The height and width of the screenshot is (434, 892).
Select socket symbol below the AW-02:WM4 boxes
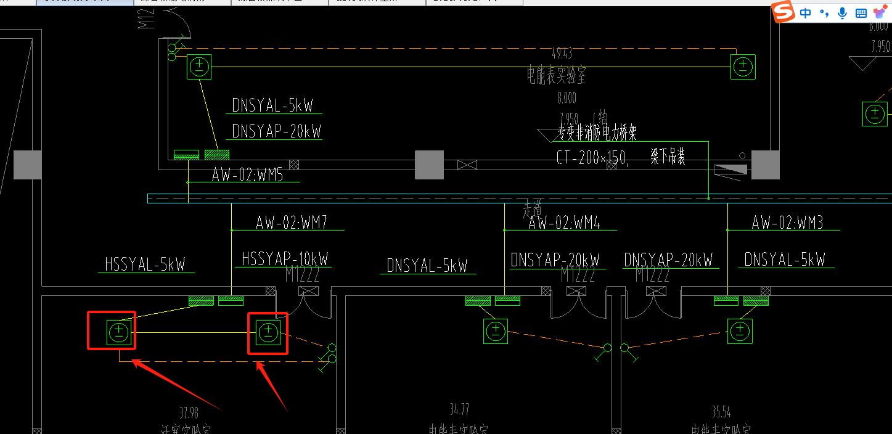495,331
